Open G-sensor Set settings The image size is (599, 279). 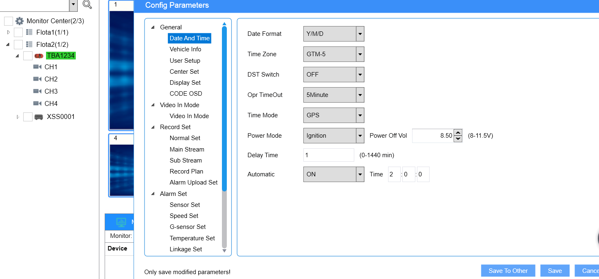pos(188,227)
